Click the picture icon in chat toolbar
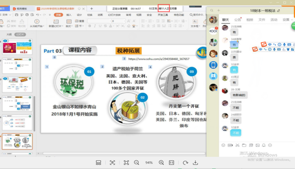 257,145
